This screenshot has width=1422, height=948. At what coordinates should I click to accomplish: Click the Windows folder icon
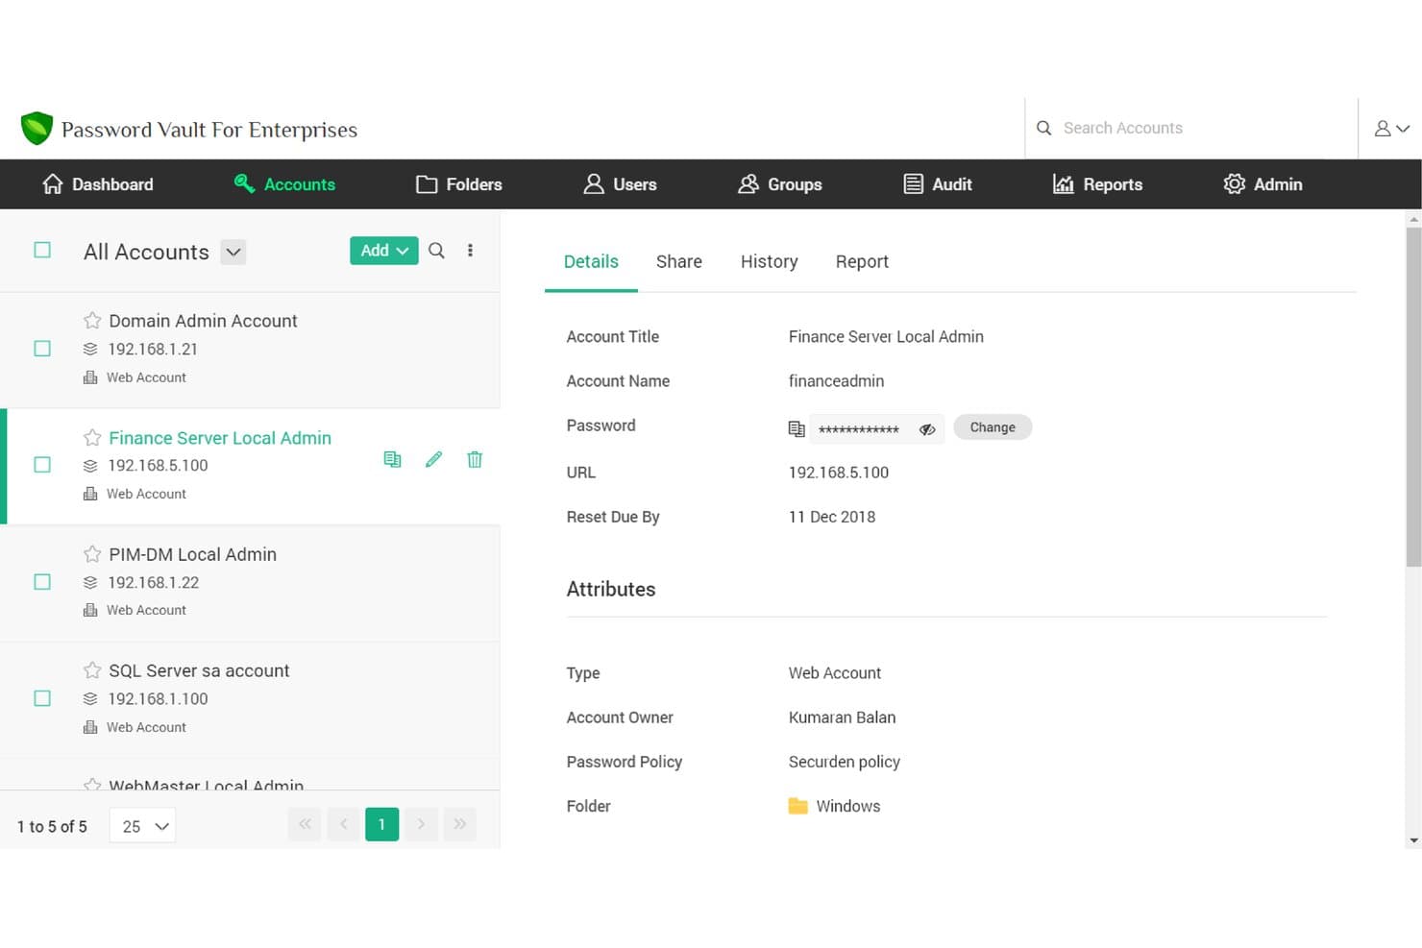[x=797, y=806]
